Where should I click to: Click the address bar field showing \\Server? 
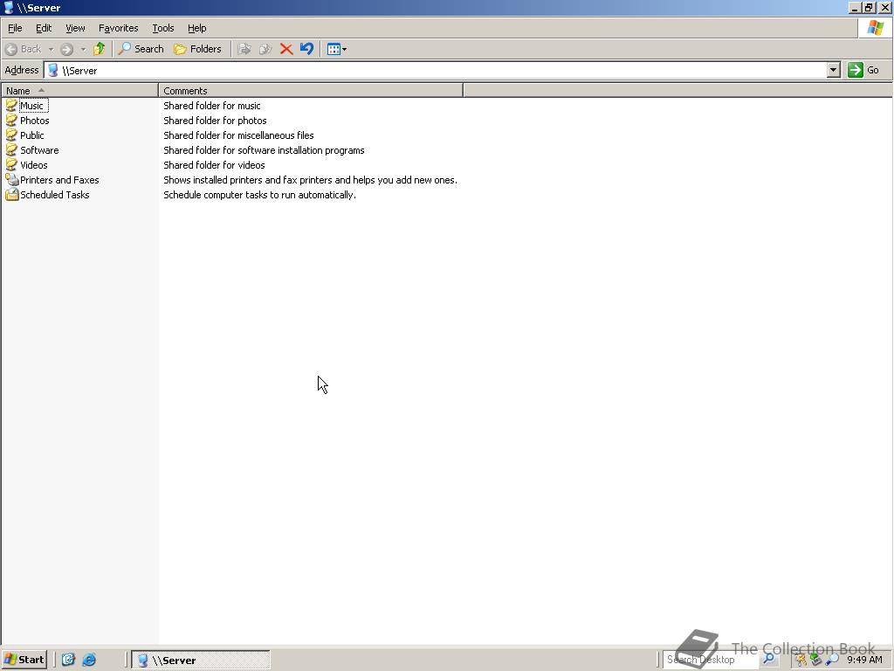[x=442, y=70]
